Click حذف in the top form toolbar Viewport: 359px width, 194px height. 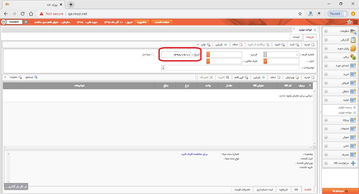tap(237, 44)
